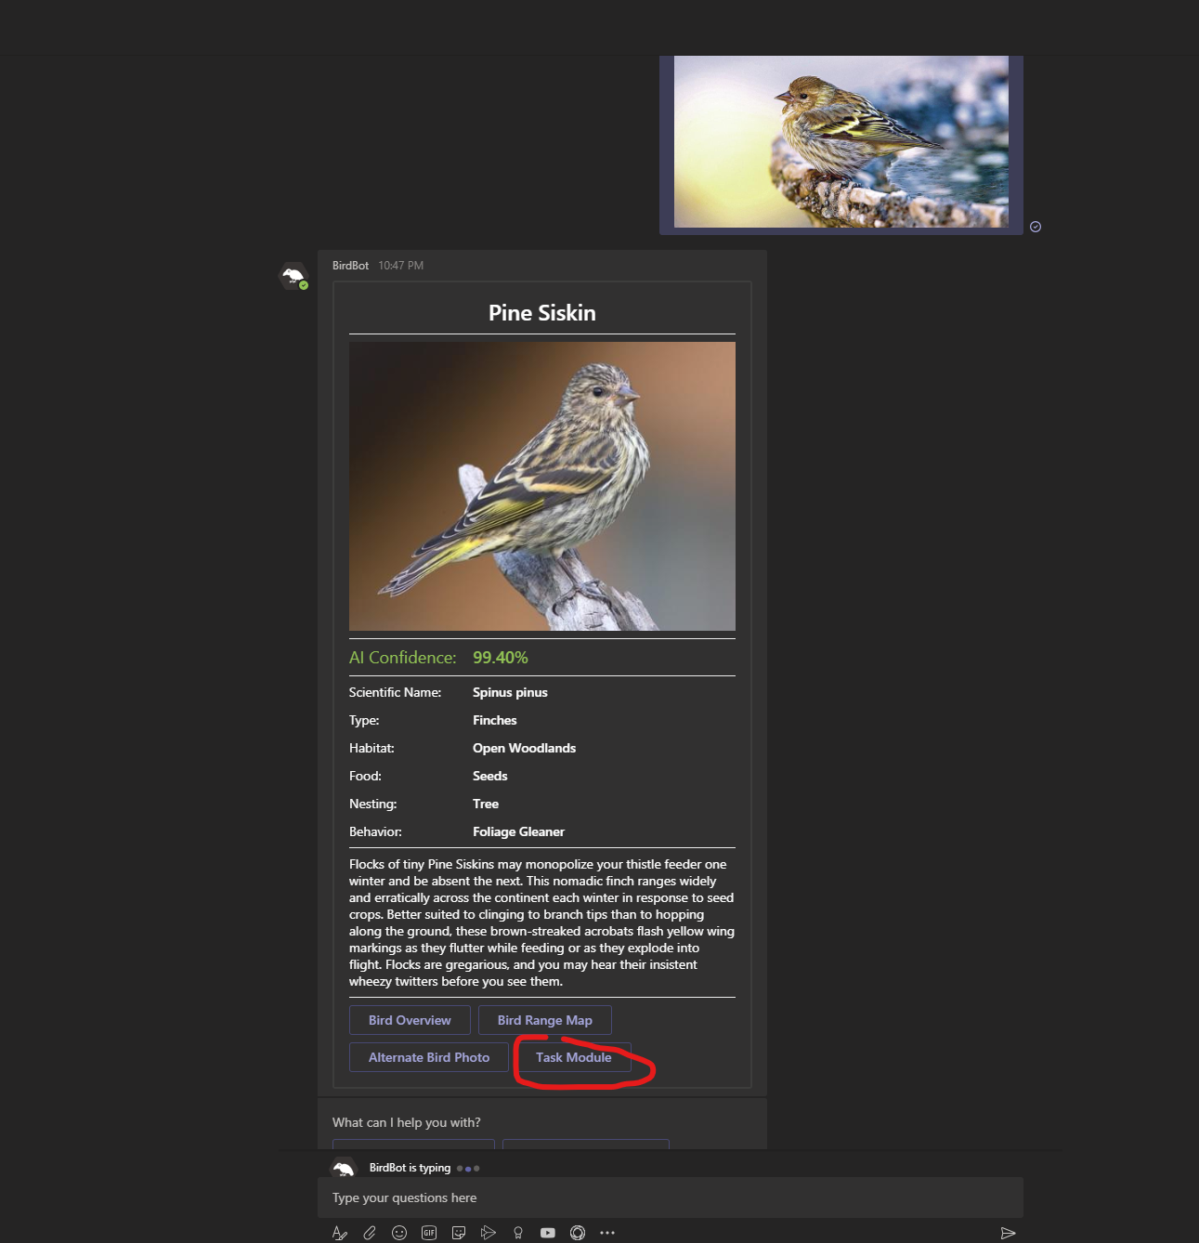Click the BirdBot avatar beside the card
Screen dimensions: 1199x1243
(294, 276)
